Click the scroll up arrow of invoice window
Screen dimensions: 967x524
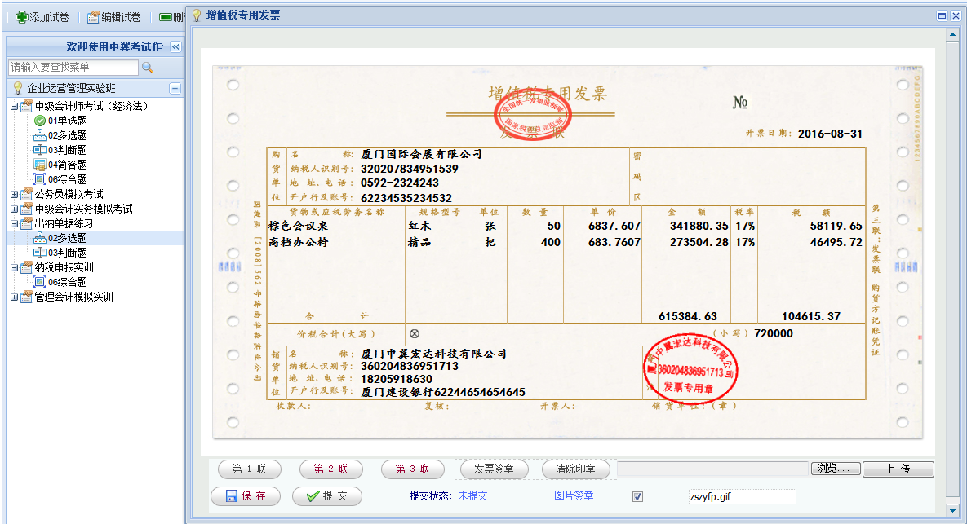953,36
